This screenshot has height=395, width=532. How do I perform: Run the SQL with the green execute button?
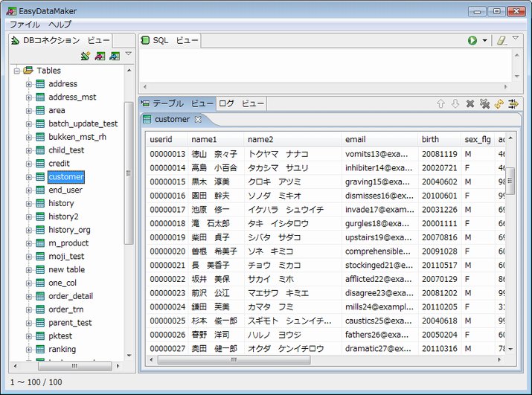472,40
